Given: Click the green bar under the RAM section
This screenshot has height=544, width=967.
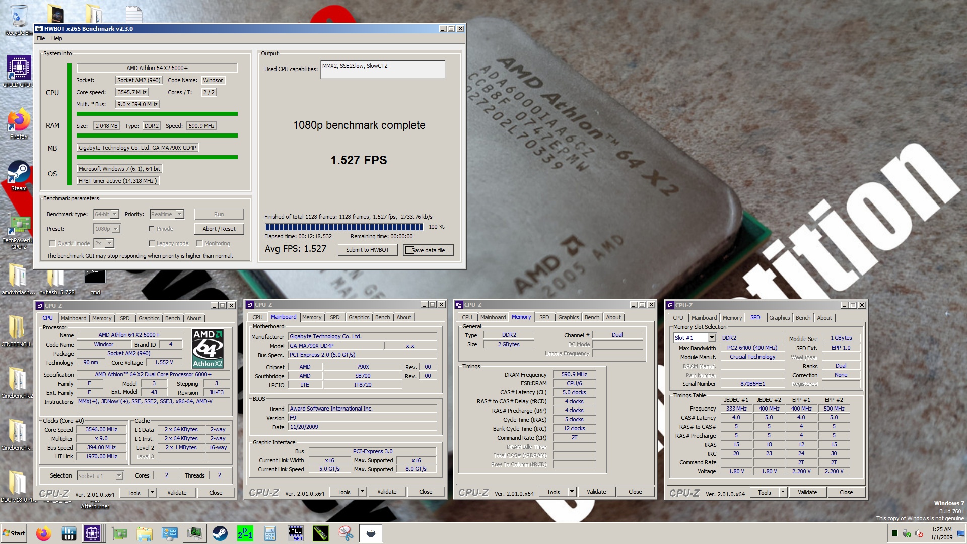Looking at the screenshot, I should tap(157, 135).
